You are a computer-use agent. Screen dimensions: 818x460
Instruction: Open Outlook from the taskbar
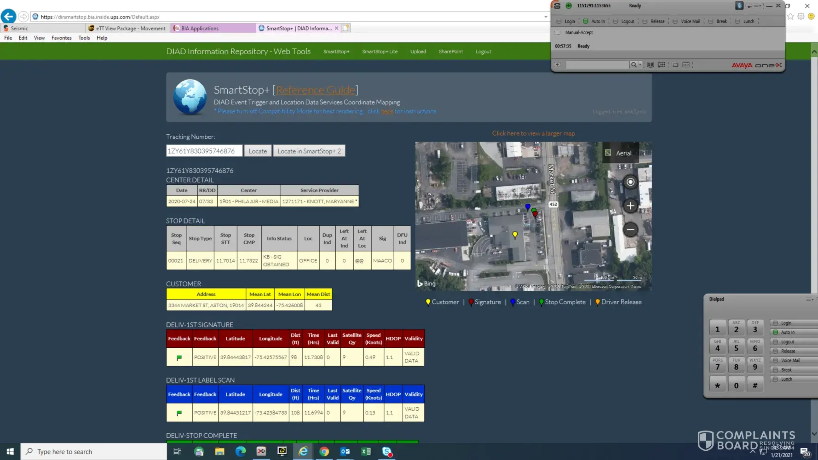pyautogui.click(x=345, y=451)
